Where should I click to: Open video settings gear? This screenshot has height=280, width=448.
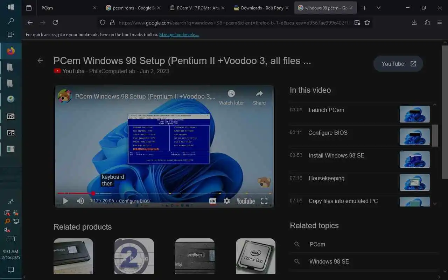pos(227,201)
